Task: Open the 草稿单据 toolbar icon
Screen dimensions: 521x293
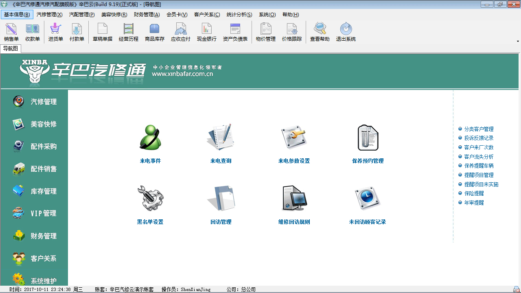Action: pos(103,33)
